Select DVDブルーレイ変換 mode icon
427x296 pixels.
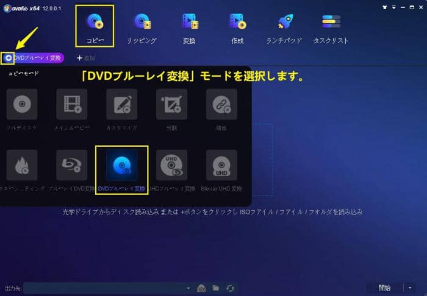pos(122,165)
